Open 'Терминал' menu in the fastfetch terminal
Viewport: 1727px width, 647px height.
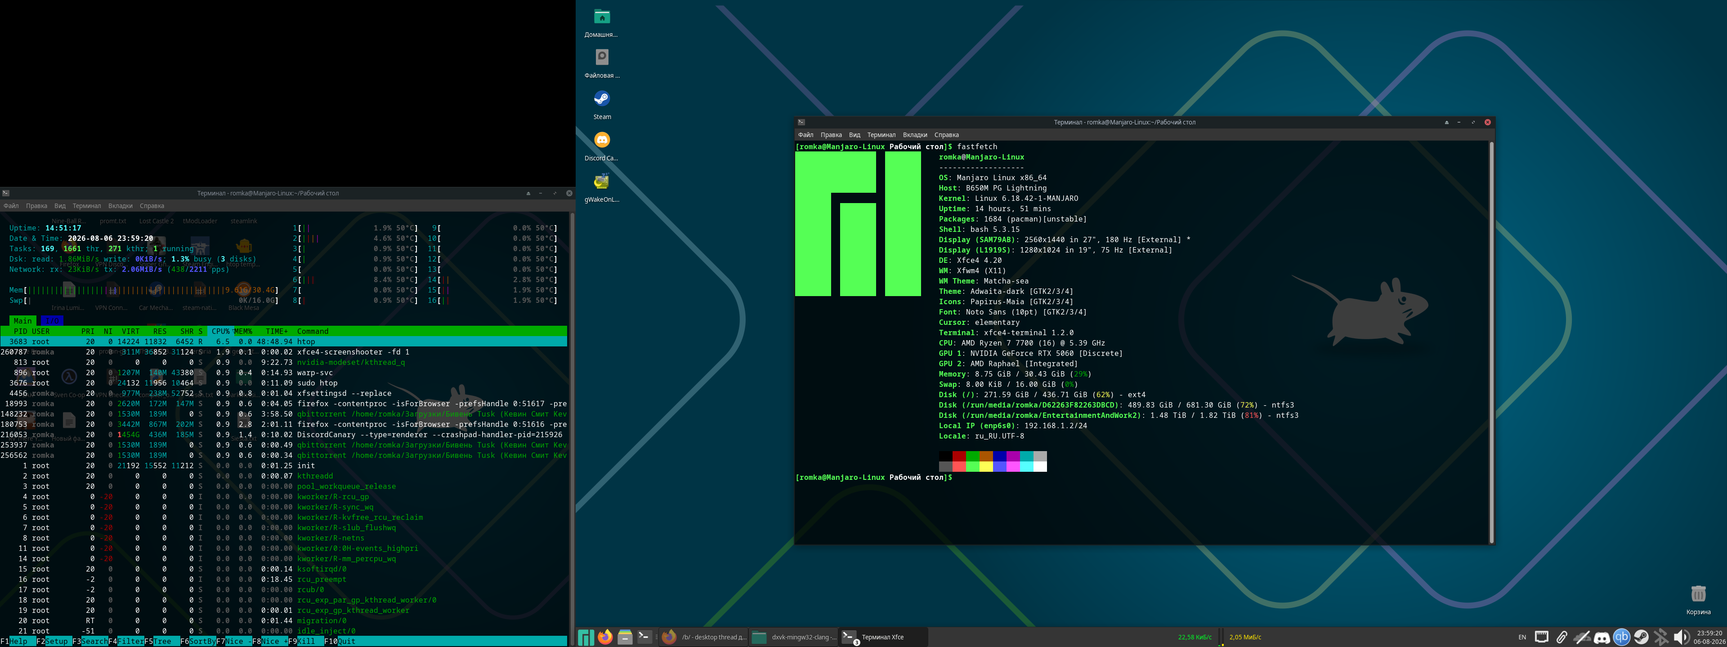(881, 135)
